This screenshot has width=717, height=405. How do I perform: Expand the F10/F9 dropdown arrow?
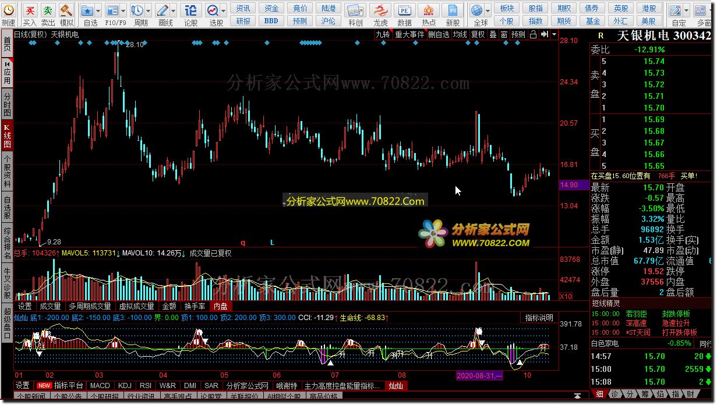(x=122, y=10)
